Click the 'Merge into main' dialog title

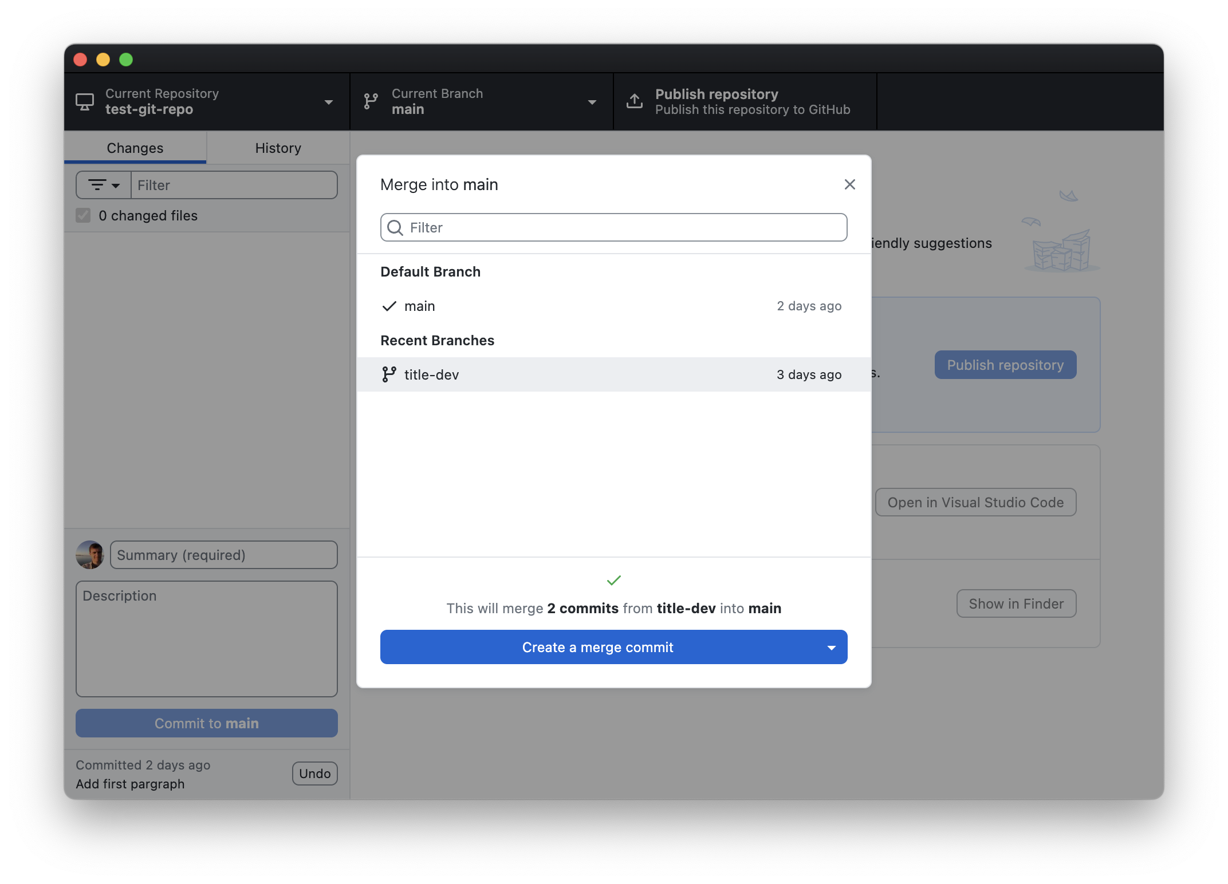click(439, 184)
